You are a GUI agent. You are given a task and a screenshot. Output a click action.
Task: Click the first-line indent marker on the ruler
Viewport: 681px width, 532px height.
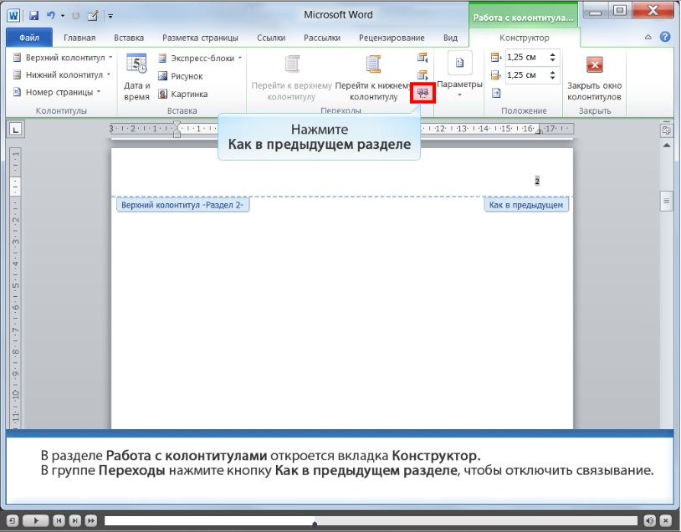[177, 125]
